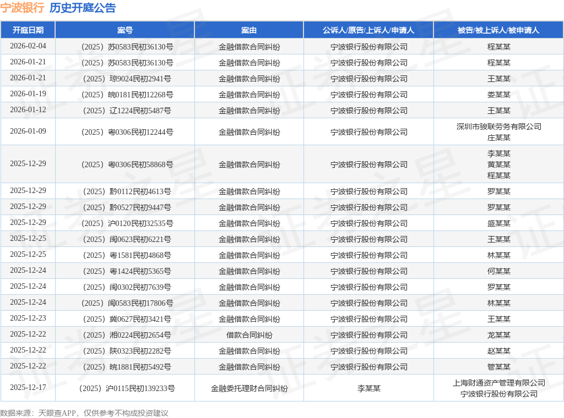Click plaintiff 李某某 in the last row
The height and width of the screenshot is (418, 564).
pos(368,388)
